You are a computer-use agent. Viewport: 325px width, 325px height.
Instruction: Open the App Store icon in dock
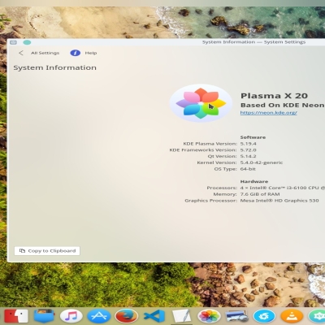pos(98,316)
